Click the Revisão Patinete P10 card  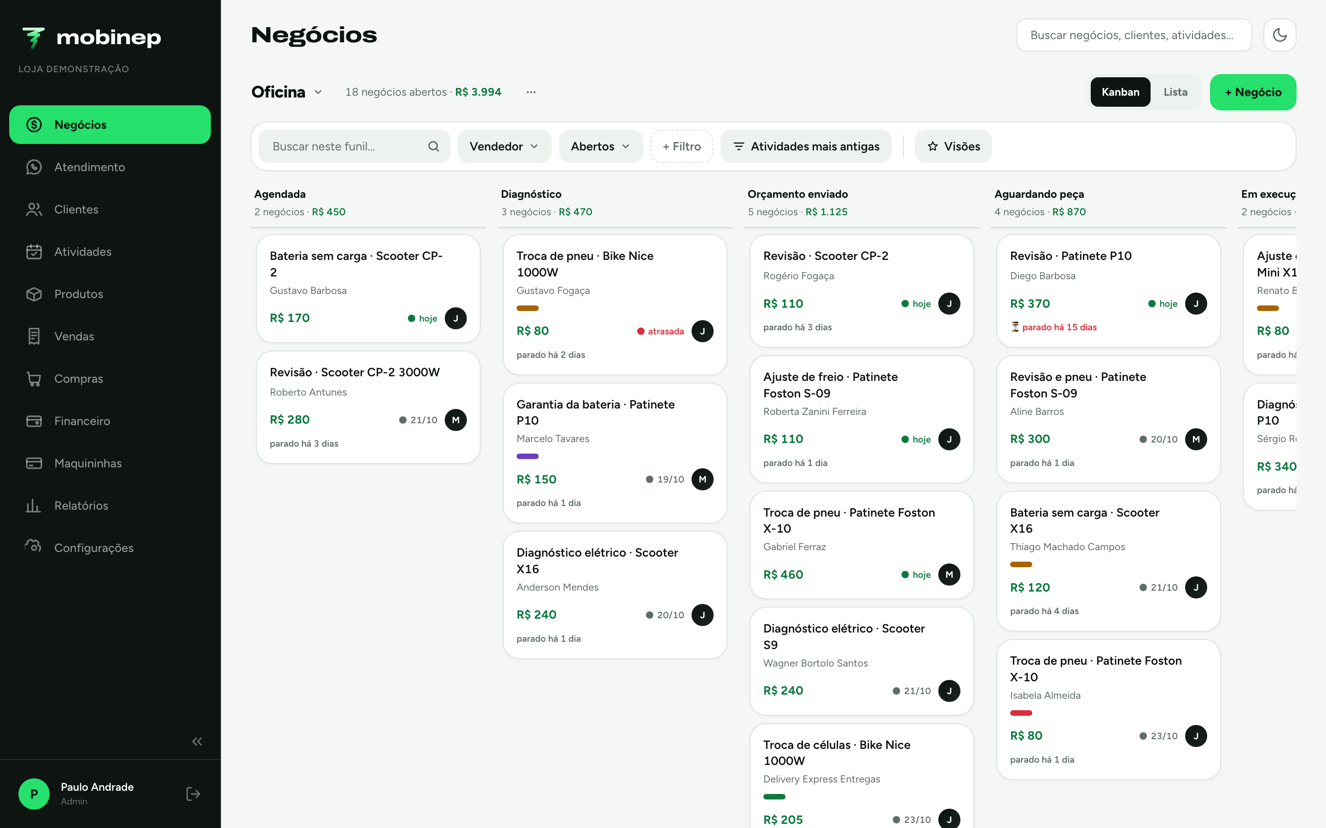coord(1108,291)
